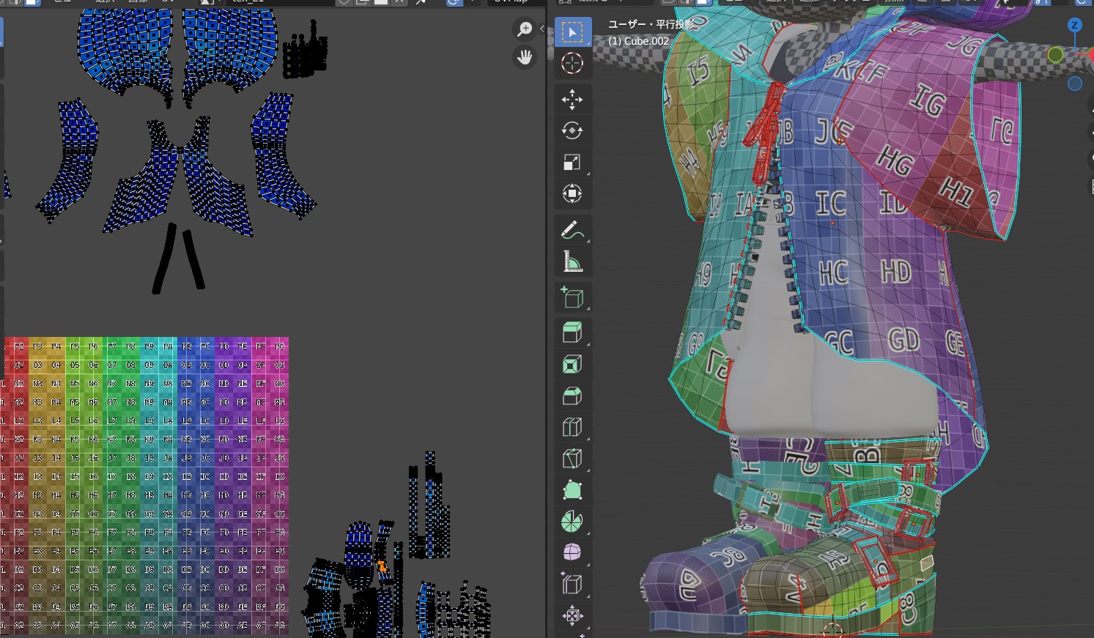This screenshot has height=638, width=1094.
Task: Choose the Poly Build tool
Action: click(x=572, y=491)
